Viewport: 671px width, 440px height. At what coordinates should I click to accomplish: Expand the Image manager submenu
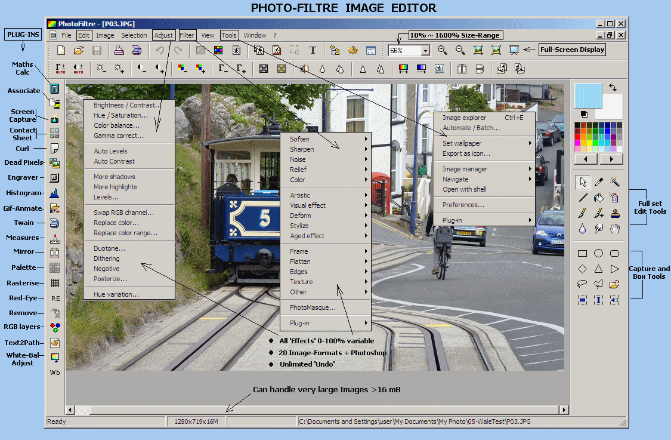click(x=484, y=169)
